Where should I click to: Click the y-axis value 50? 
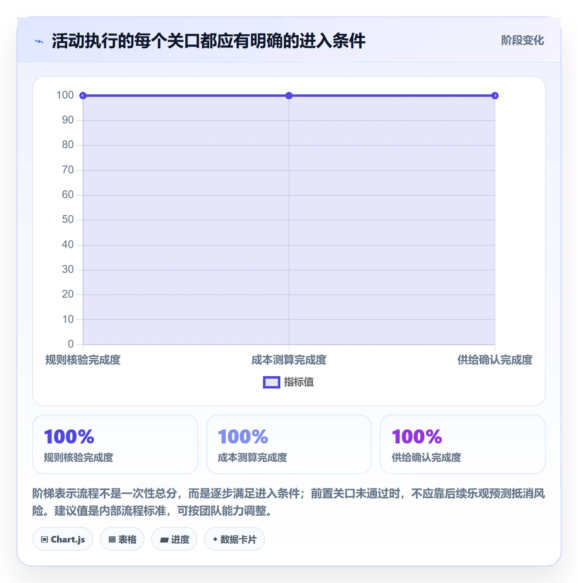[68, 220]
